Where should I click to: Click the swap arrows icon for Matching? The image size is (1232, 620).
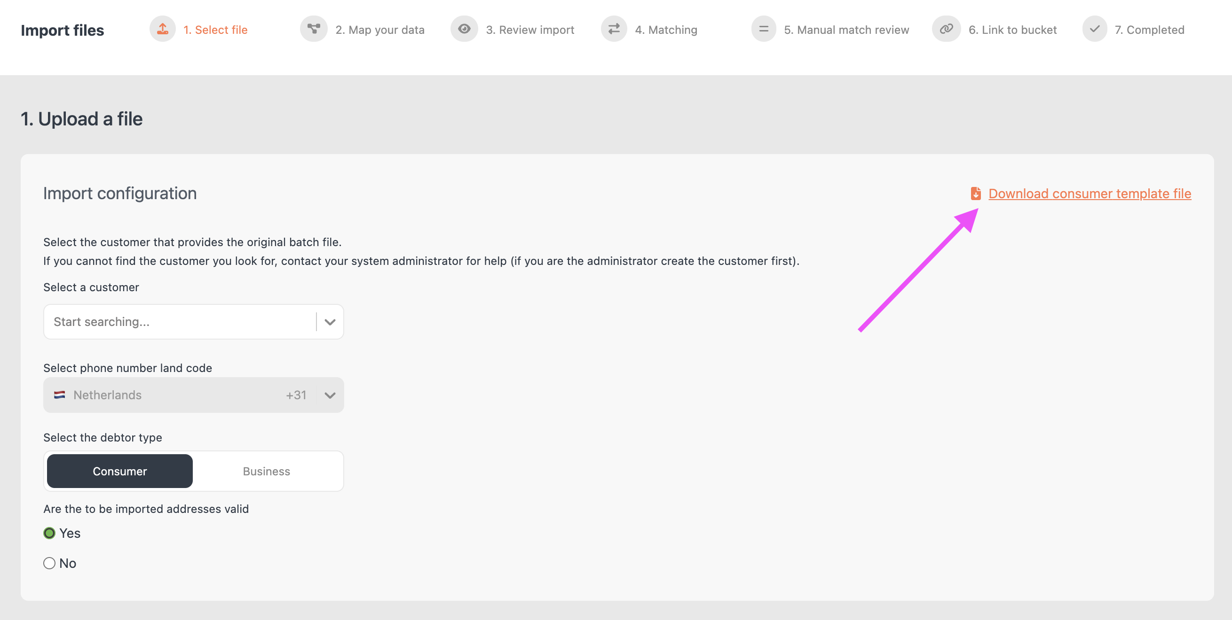614,29
